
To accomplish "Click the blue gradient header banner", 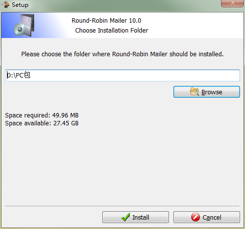I will 122,25.
